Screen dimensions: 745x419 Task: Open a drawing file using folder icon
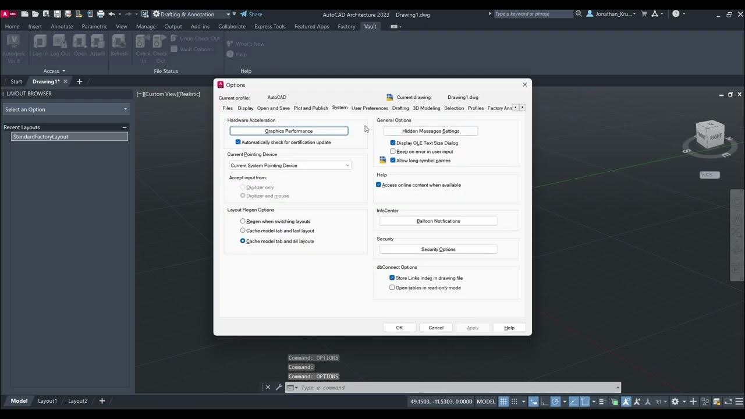pos(36,14)
